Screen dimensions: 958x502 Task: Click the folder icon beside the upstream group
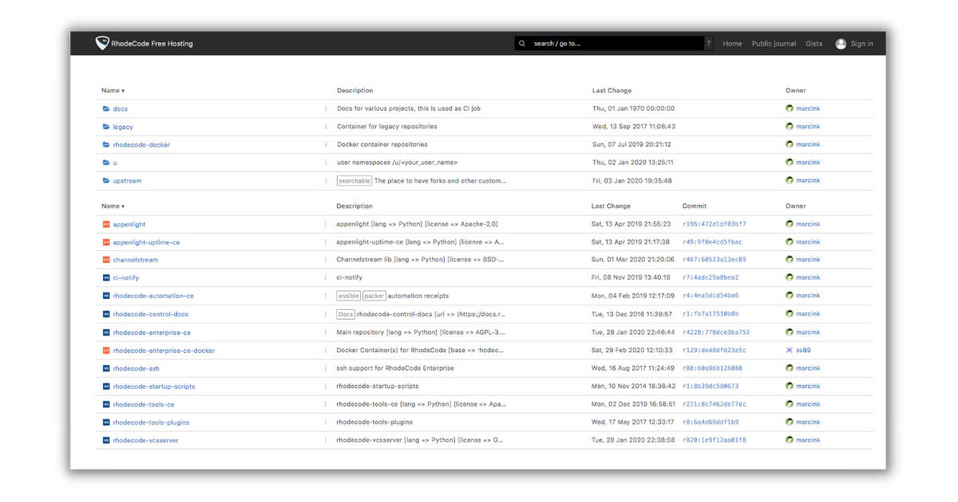105,180
